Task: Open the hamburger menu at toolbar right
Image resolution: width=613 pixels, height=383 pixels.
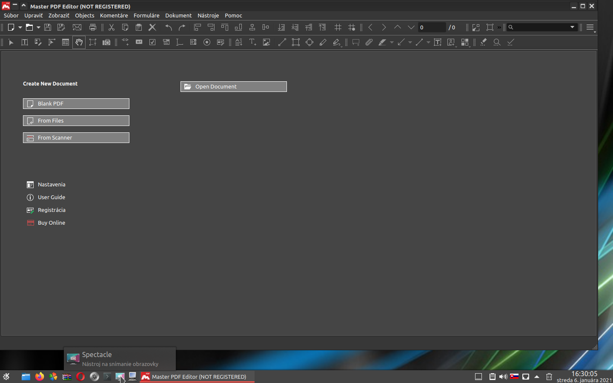Action: [590, 27]
